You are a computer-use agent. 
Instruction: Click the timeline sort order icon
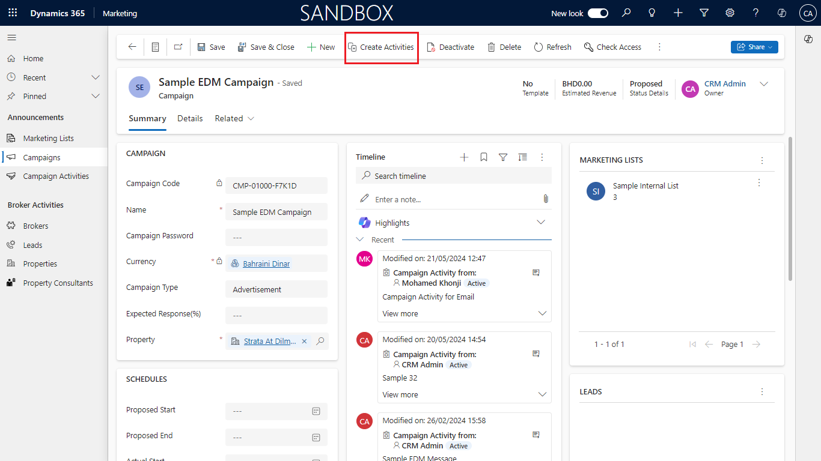(x=523, y=157)
